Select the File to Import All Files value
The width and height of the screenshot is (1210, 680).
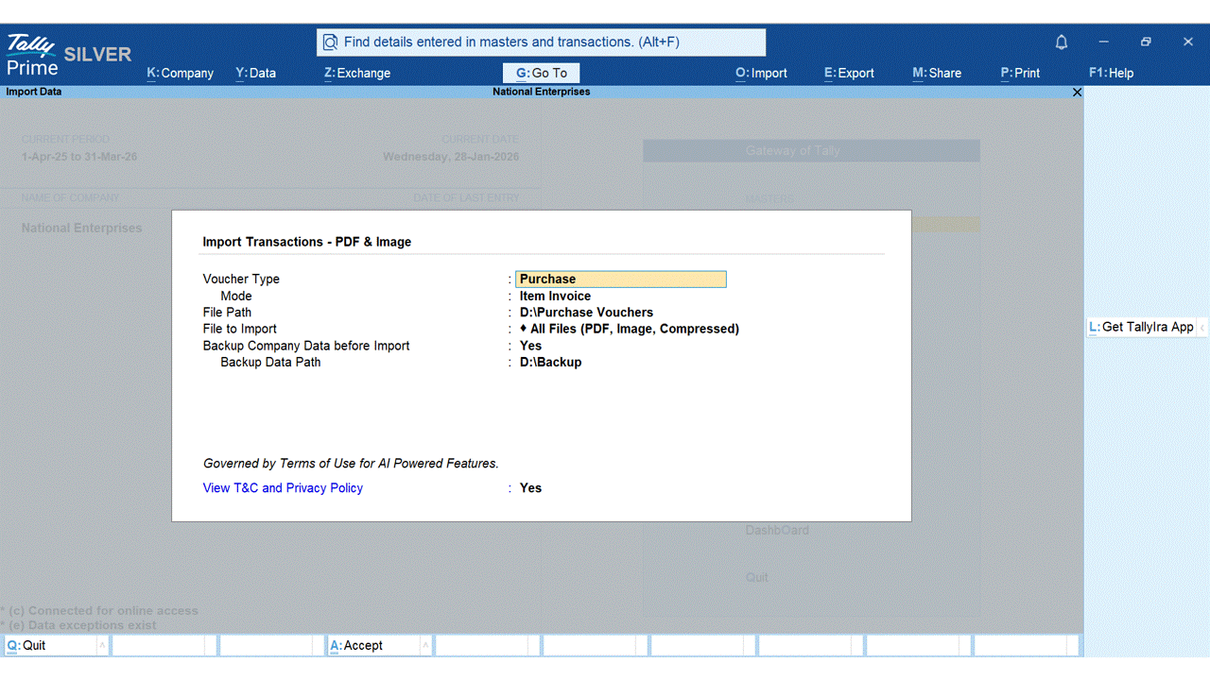630,330
